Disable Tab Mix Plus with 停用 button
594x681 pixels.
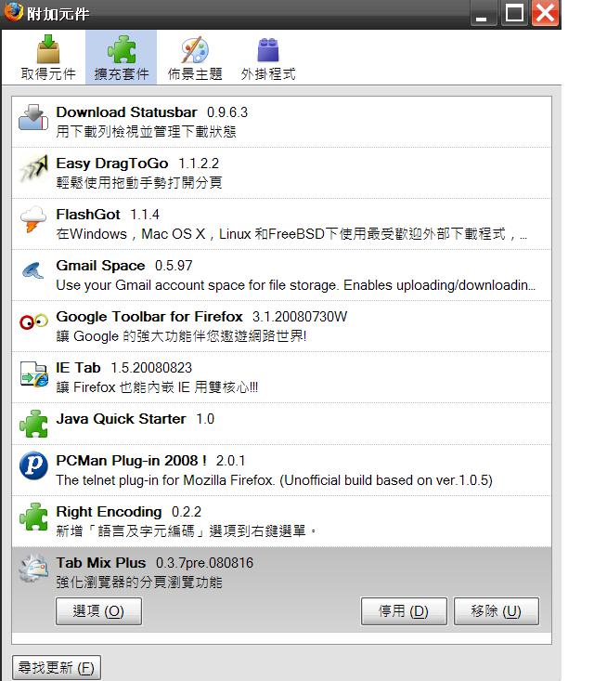404,611
